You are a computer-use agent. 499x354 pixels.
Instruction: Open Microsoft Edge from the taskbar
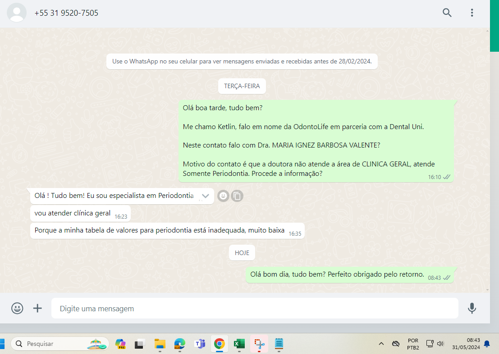click(180, 344)
